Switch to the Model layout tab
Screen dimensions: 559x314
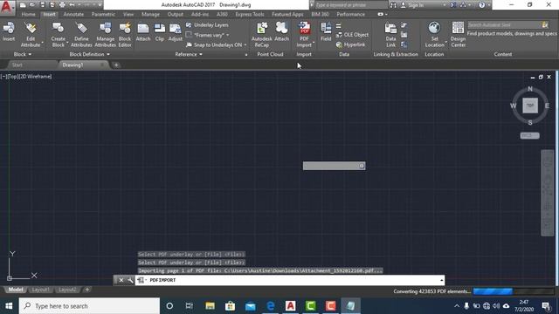(16, 290)
